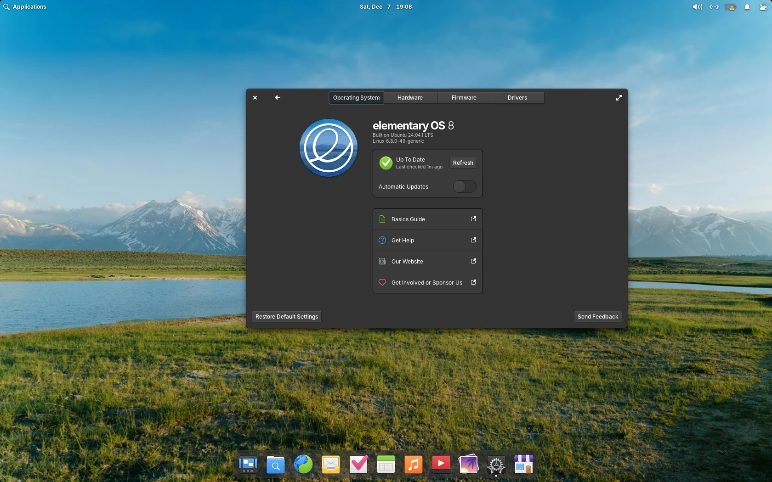The image size is (772, 482).
Task: Click the battery warning indicator
Action: (x=730, y=7)
